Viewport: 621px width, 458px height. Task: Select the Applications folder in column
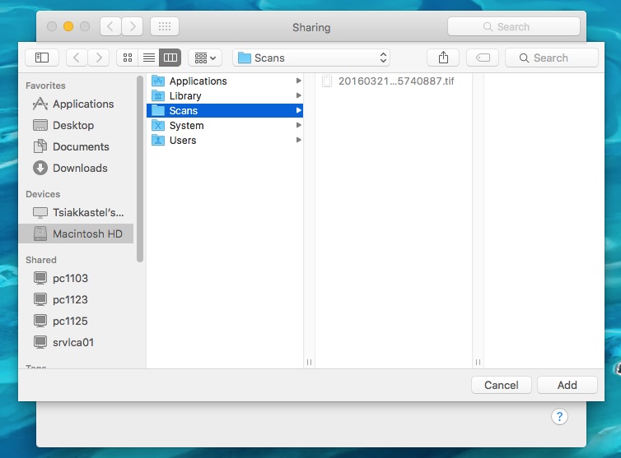click(225, 81)
